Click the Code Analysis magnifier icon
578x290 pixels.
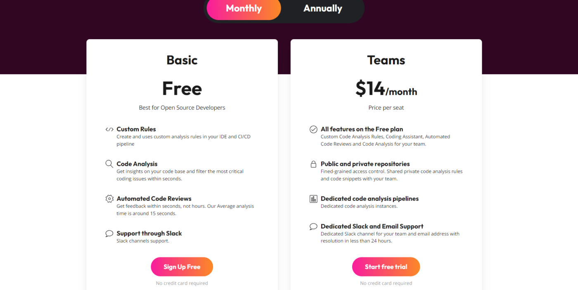[109, 164]
